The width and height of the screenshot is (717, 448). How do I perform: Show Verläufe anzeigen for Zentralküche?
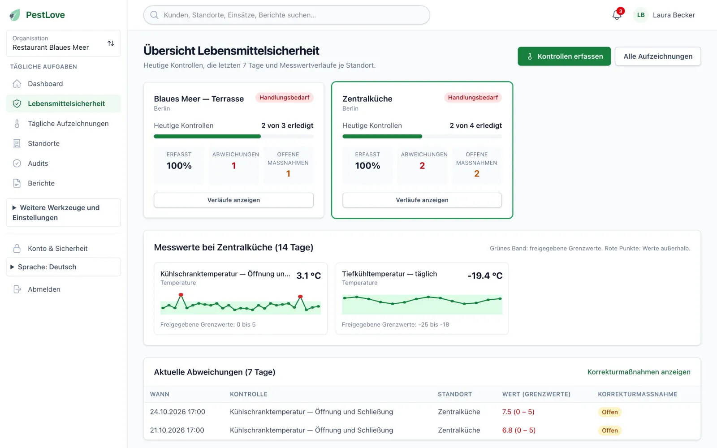(x=422, y=200)
